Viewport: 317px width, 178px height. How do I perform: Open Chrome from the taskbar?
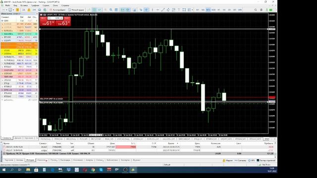click(x=93, y=170)
